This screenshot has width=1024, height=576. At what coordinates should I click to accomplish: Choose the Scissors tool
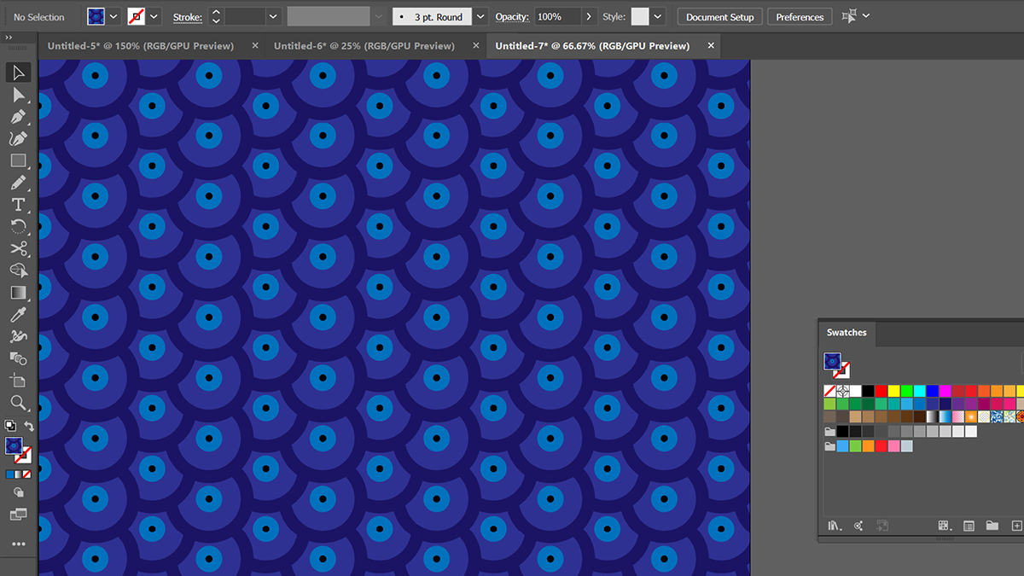(x=18, y=248)
